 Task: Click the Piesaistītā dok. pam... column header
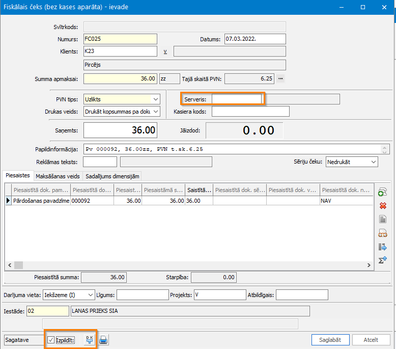[41, 190]
